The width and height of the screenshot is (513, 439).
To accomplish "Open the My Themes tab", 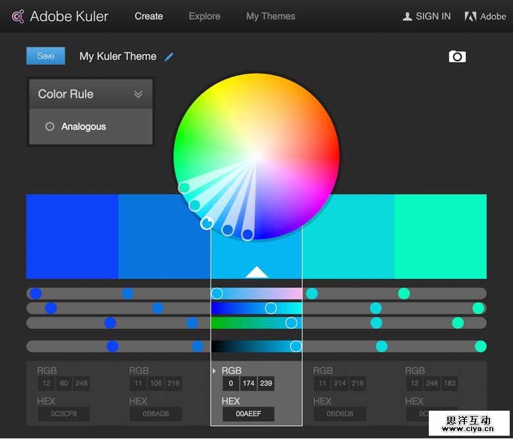I will pyautogui.click(x=270, y=16).
